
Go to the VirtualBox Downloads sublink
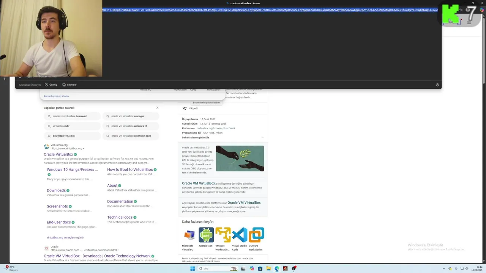[x=56, y=190]
